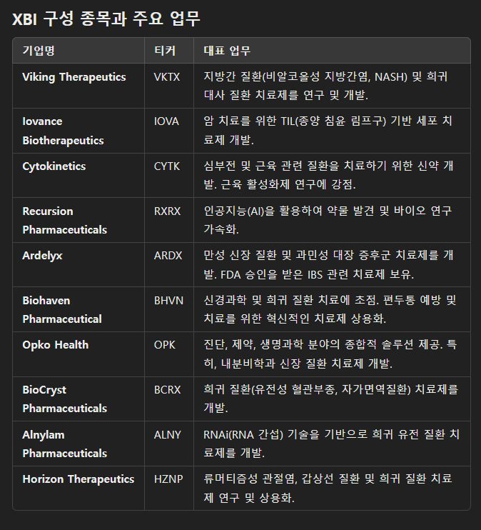The image size is (481, 530).
Task: Select the description mentioning NASH 지방간 질환
Action: (325, 86)
